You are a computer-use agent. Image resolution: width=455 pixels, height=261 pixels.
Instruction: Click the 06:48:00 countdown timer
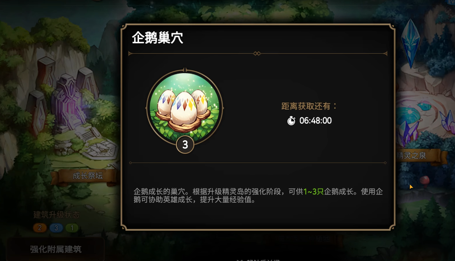pyautogui.click(x=315, y=120)
